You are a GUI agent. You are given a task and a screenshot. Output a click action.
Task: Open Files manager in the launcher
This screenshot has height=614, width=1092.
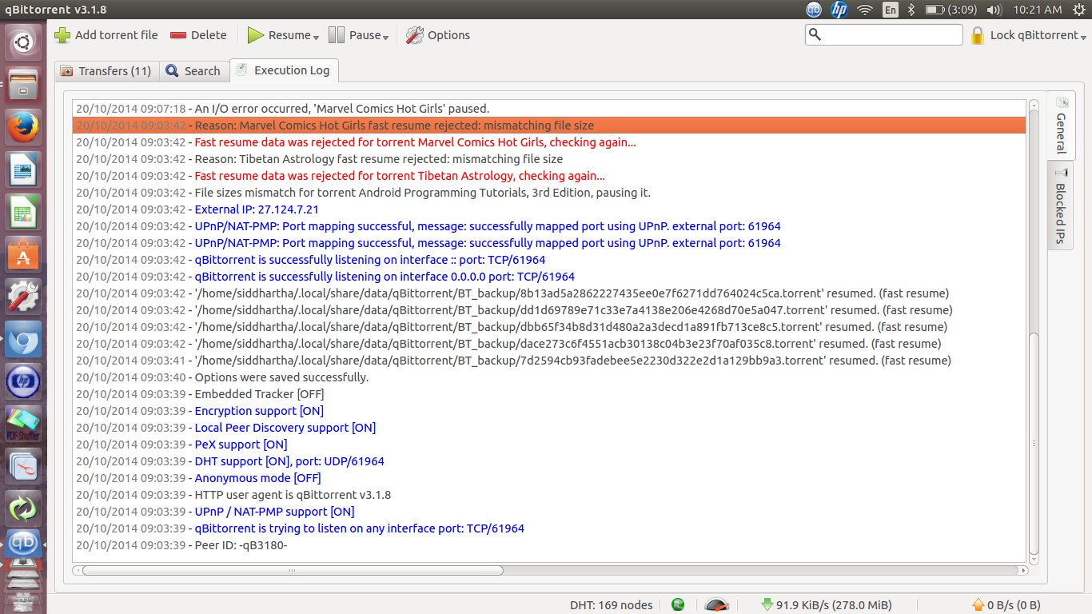coord(23,83)
